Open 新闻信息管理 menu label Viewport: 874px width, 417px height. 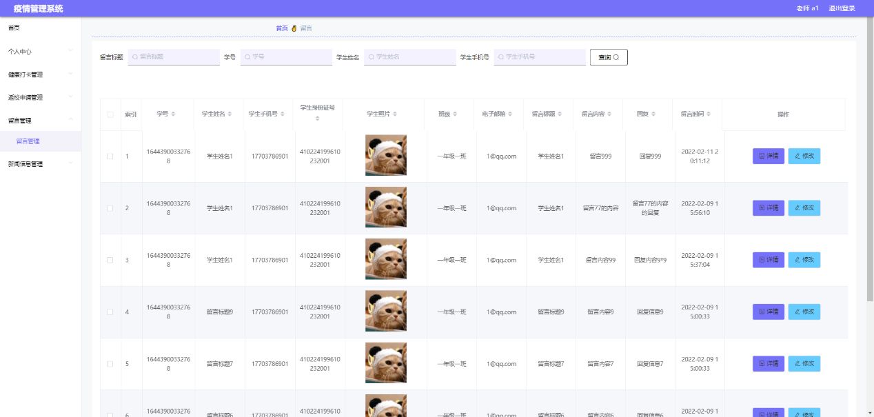tap(25, 164)
